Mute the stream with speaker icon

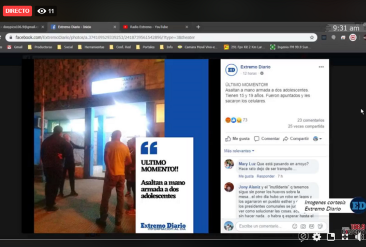[359, 237]
